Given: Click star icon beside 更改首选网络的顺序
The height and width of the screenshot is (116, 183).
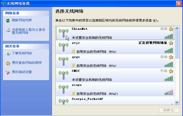Looking at the screenshot, I should pos(8,63).
